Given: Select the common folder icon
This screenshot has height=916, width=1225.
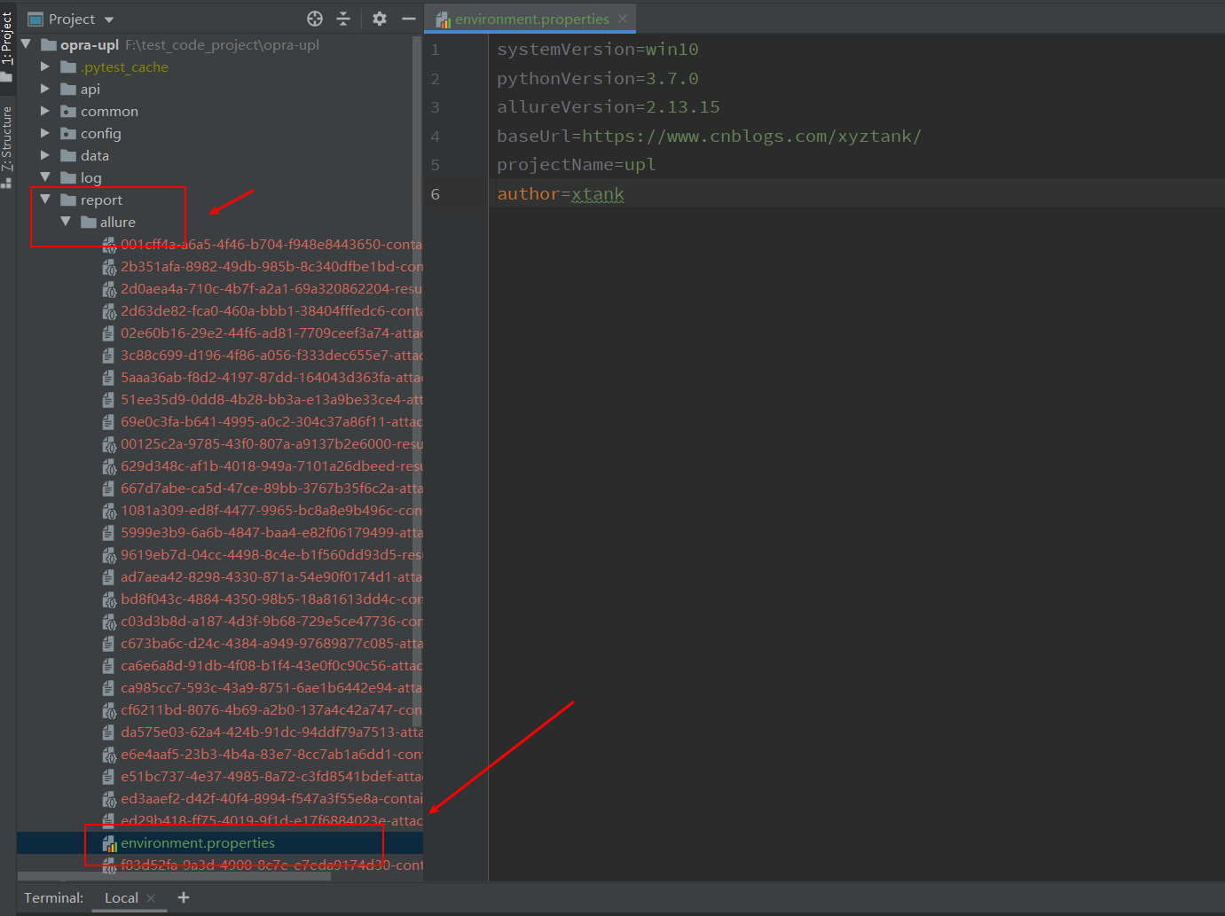Looking at the screenshot, I should pyautogui.click(x=68, y=111).
